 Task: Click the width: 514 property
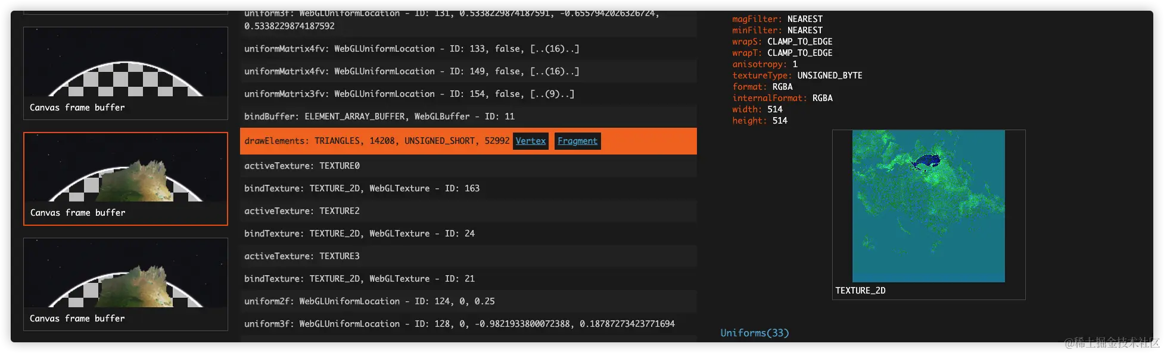click(757, 109)
